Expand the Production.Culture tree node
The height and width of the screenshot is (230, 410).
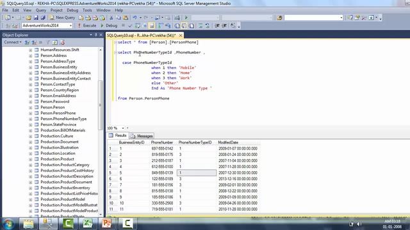[x=31, y=136]
